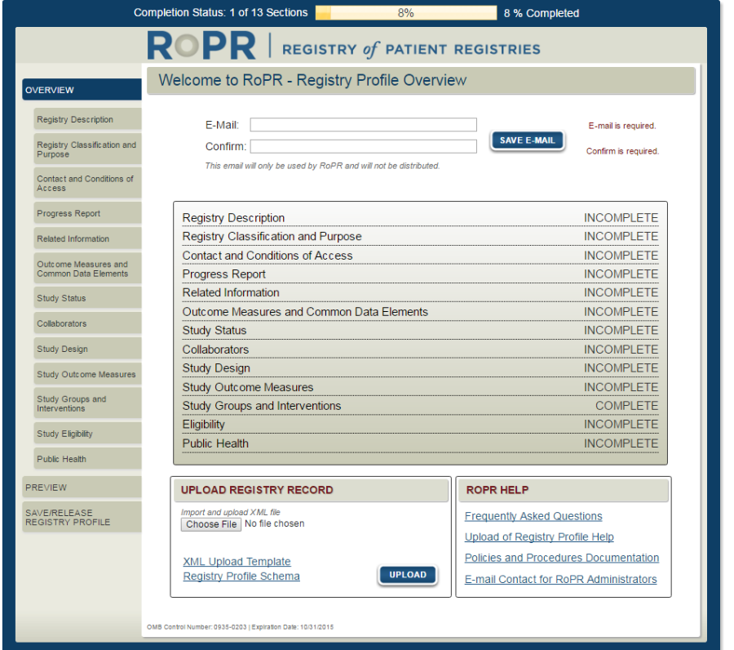The image size is (734, 650).
Task: Click Registry Classification and Purpose table row
Action: (420, 236)
